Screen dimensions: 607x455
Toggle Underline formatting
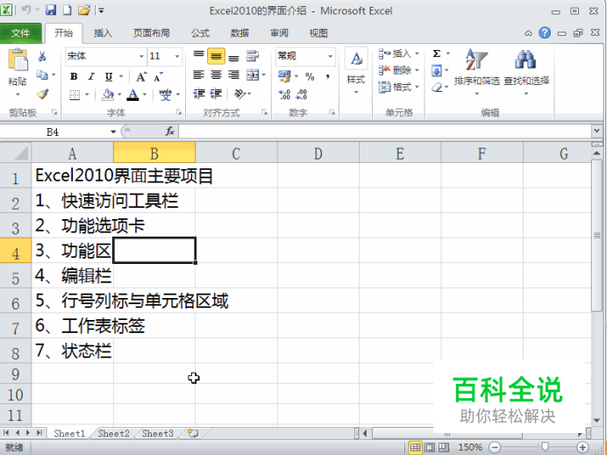coord(109,76)
